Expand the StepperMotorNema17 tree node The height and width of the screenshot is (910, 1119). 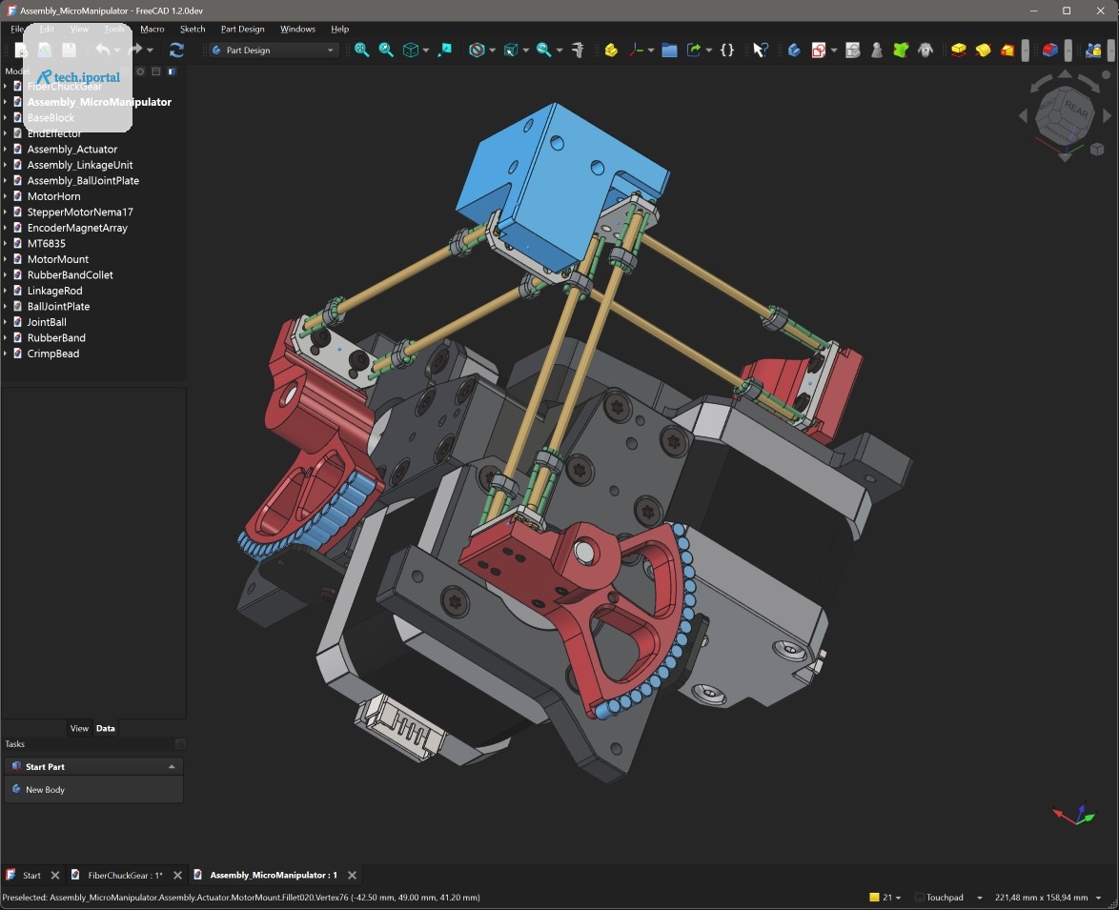coord(5,212)
